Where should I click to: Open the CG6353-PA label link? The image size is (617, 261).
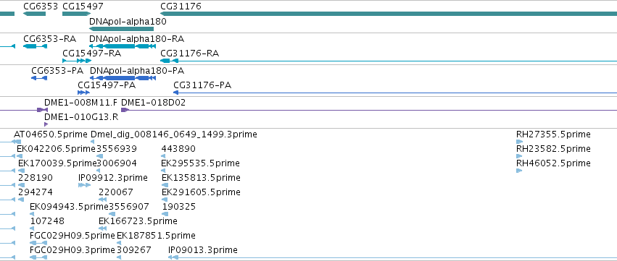[x=57, y=71]
